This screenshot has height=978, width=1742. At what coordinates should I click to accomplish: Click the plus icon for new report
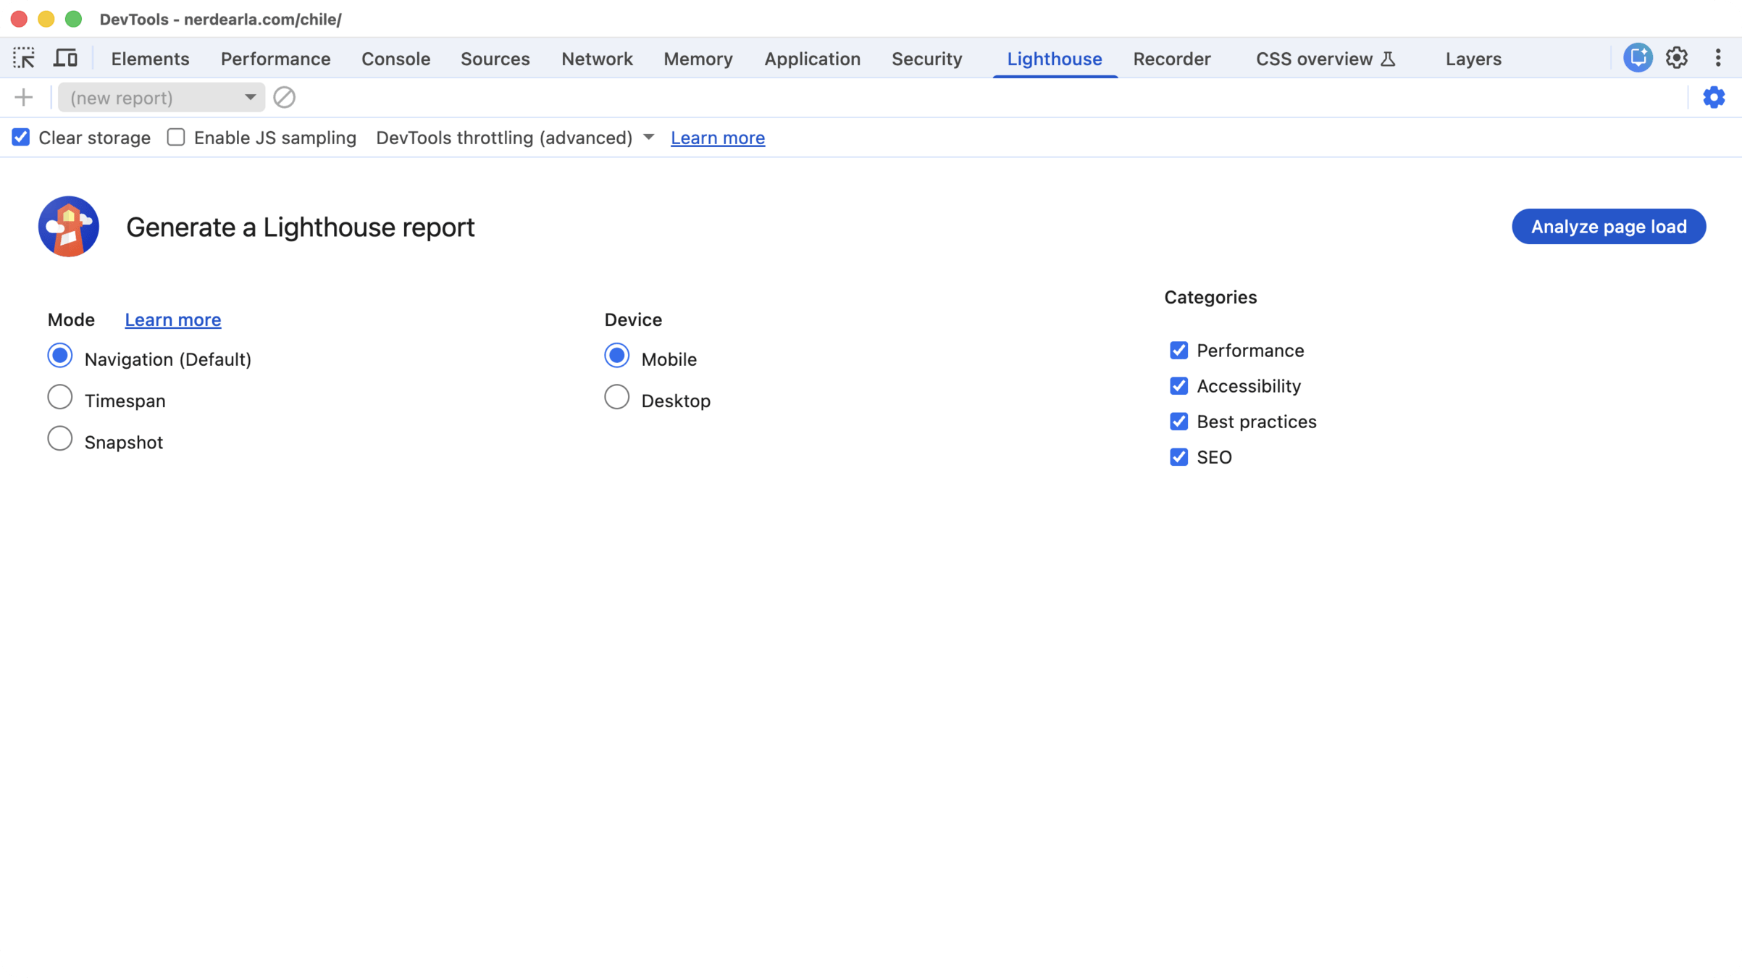pyautogui.click(x=24, y=97)
